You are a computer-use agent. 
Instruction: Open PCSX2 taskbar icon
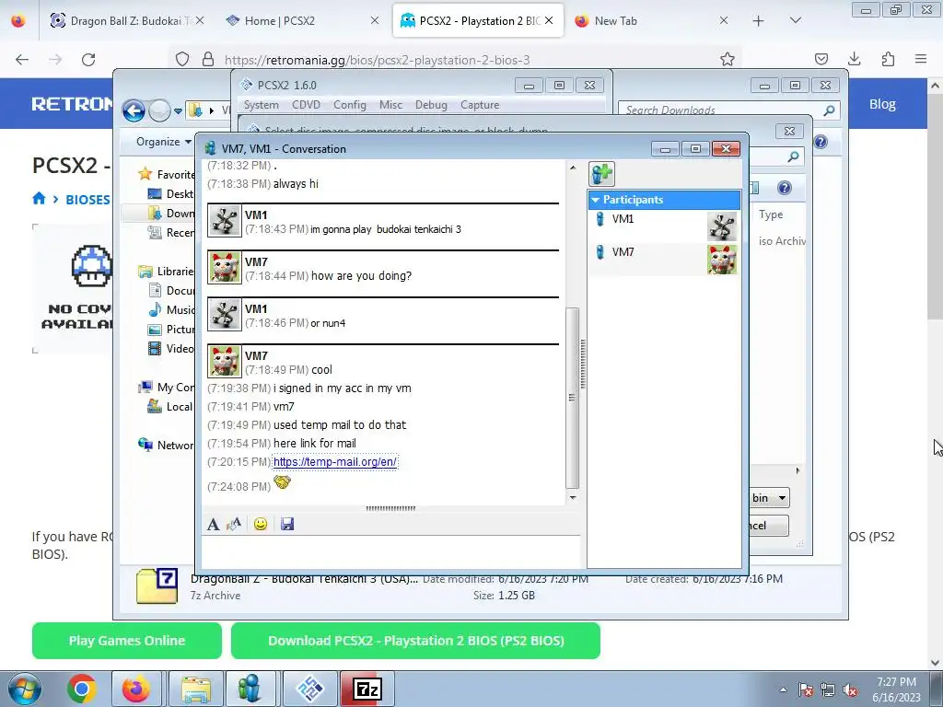[x=310, y=689]
